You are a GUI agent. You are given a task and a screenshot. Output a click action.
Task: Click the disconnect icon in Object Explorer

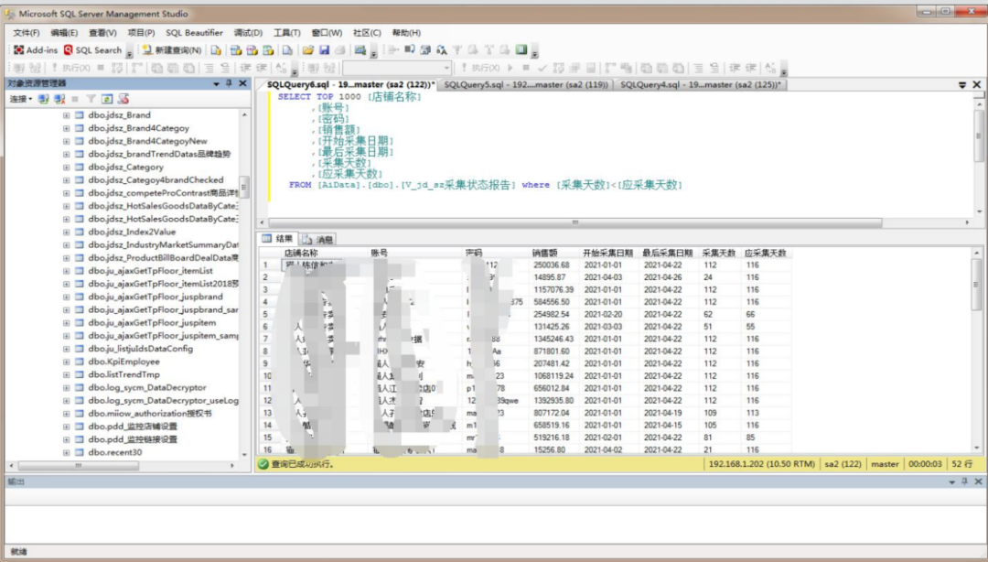[x=59, y=99]
